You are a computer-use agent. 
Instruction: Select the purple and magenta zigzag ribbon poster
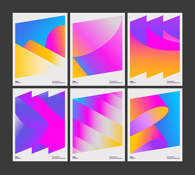click(x=40, y=125)
